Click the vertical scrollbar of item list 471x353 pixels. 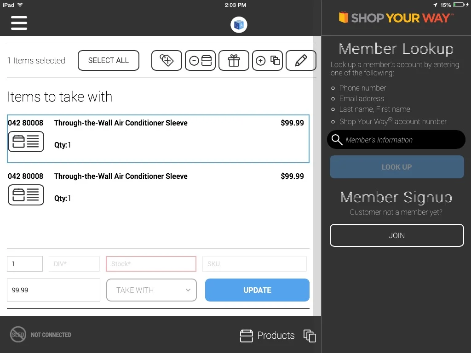coord(317,176)
